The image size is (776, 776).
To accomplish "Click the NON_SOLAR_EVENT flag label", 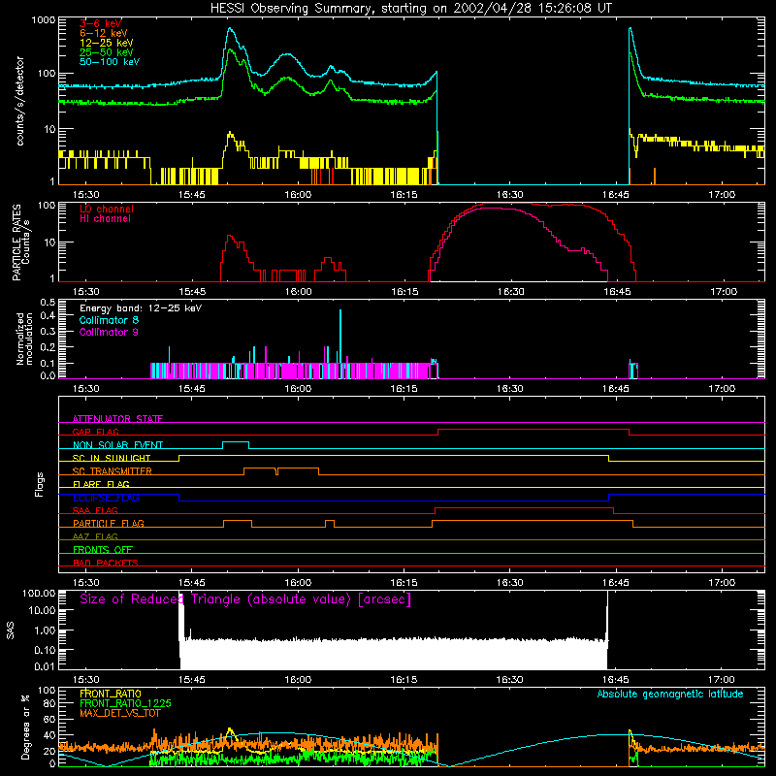I will (x=117, y=445).
